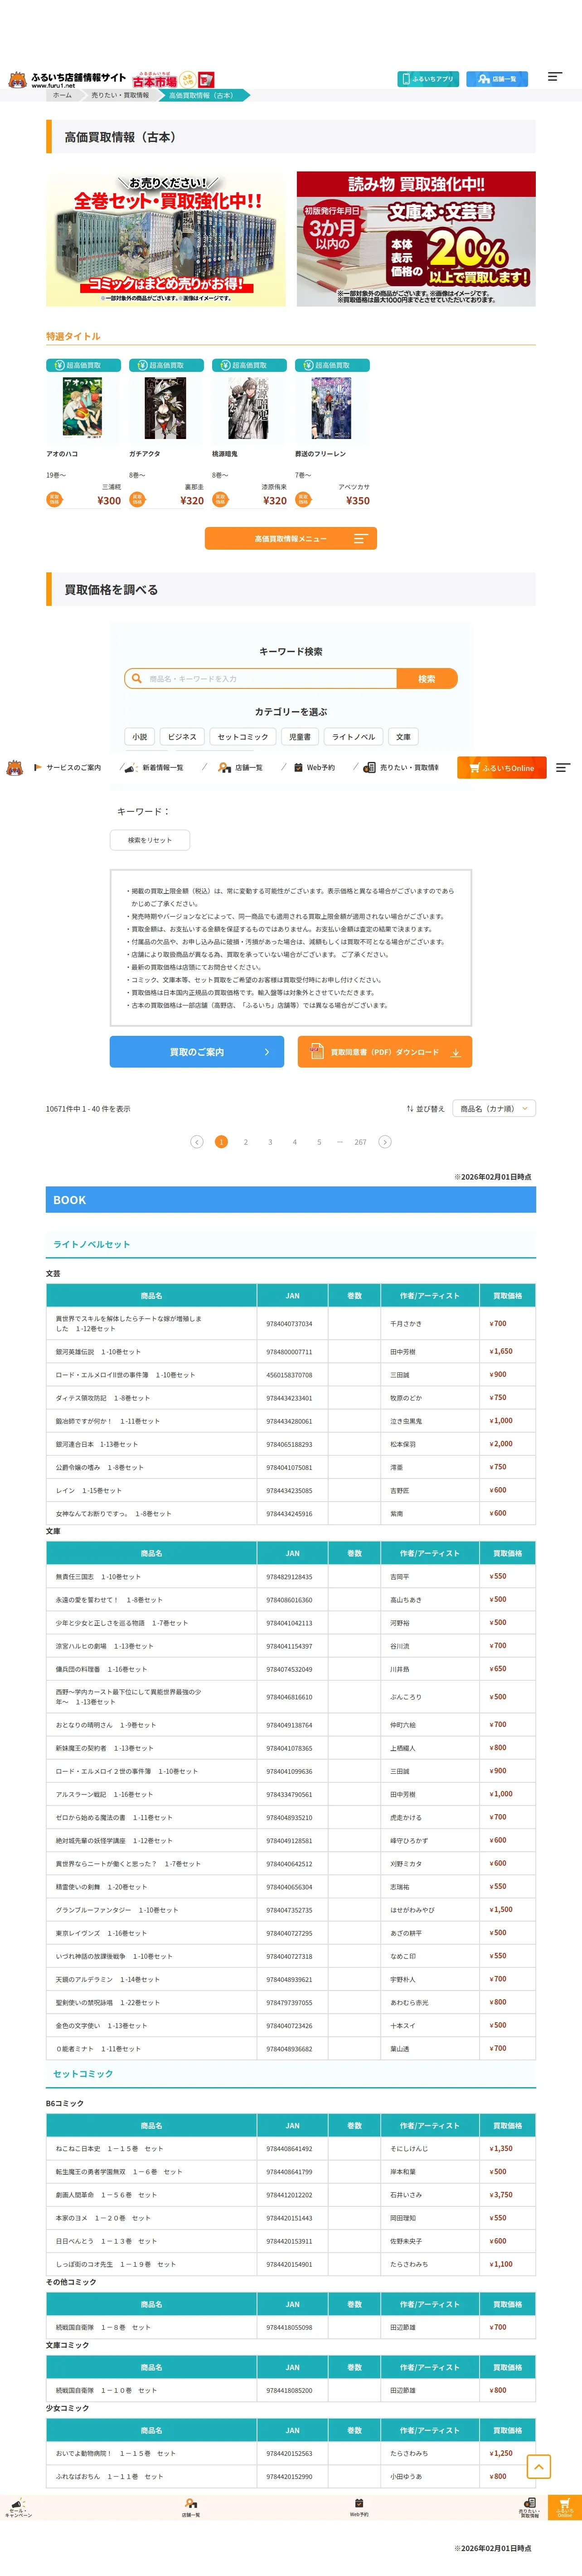Click the ふるいち店舗情報サイト logo
Viewport: 582px width, 2576px height.
tap(67, 79)
